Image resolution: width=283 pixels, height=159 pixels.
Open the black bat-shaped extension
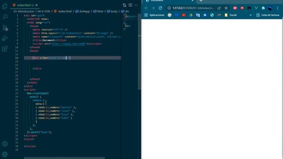coord(249,8)
